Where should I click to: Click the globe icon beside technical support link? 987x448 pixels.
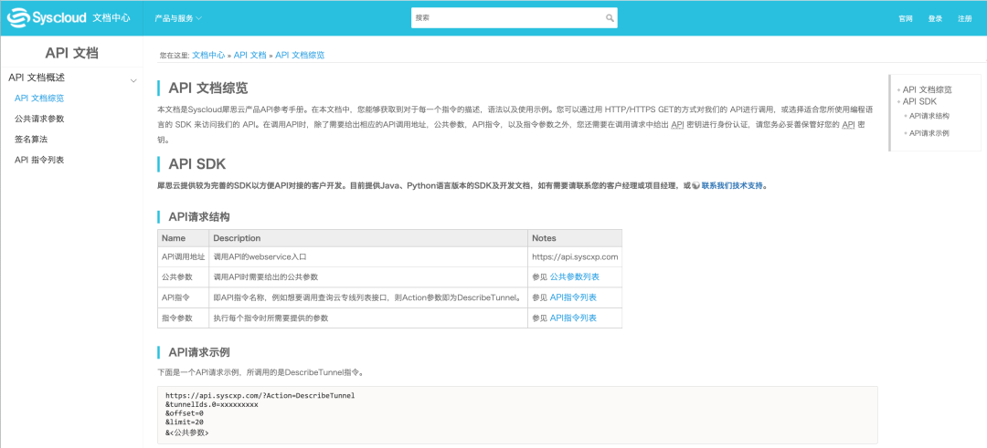[696, 185]
